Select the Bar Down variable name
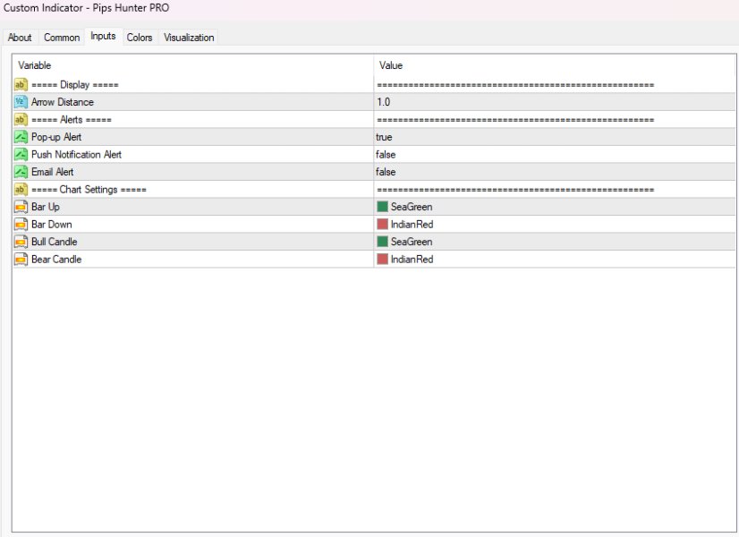The height and width of the screenshot is (537, 739). tap(52, 225)
